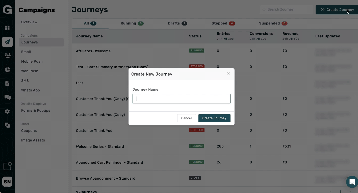Open the settings gear icon
This screenshot has height=193, width=358.
tap(7, 111)
